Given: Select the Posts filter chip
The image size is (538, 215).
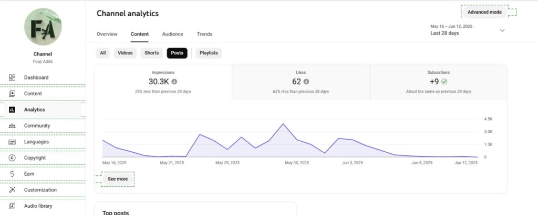Looking at the screenshot, I should point(177,53).
